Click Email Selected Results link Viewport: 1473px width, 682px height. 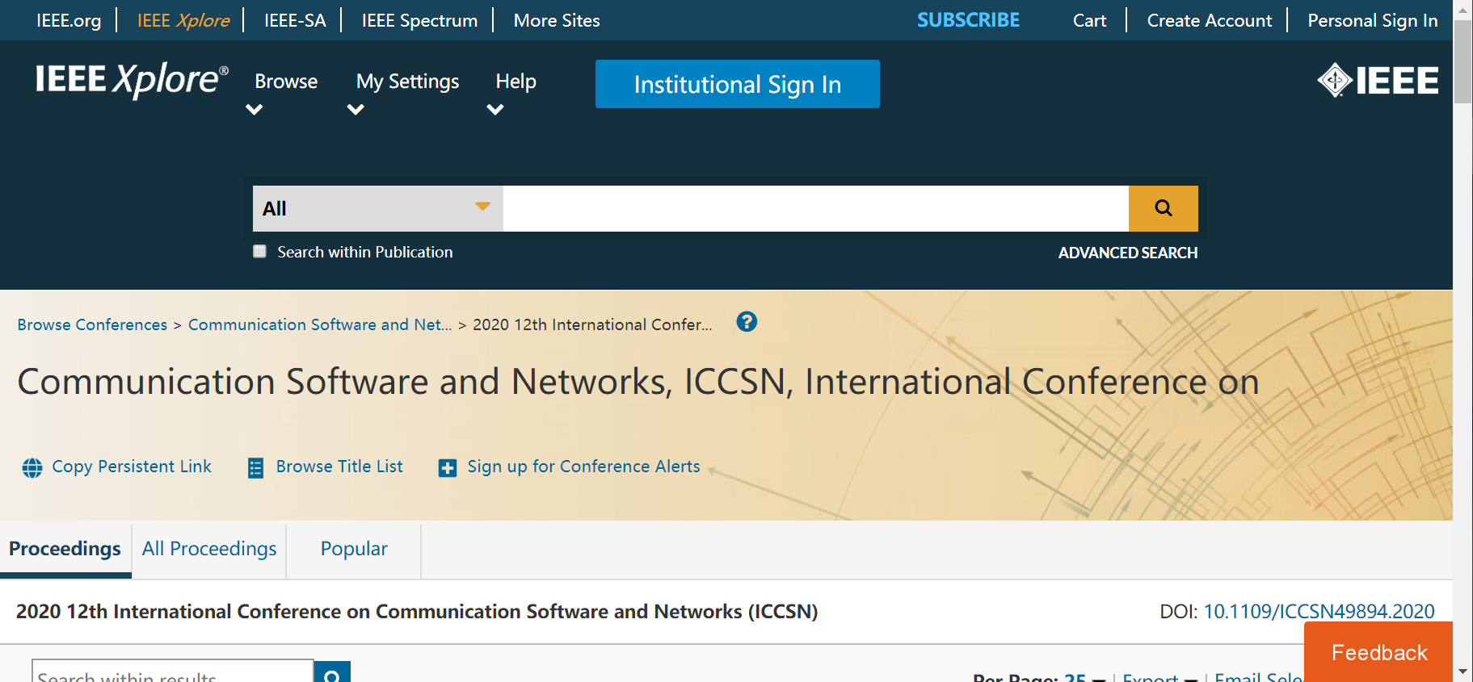pos(1258,676)
